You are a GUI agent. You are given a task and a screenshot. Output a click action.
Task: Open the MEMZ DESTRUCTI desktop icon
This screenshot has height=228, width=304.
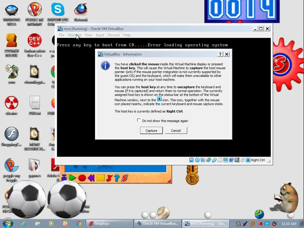click(x=34, y=138)
